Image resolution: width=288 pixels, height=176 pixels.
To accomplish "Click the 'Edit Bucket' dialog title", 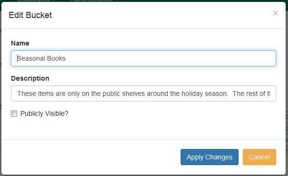I will click(30, 15).
